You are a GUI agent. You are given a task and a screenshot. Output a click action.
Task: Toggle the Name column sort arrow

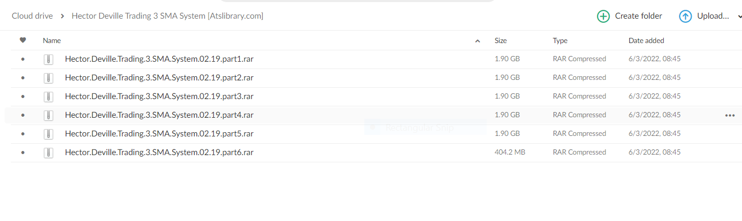tap(477, 41)
